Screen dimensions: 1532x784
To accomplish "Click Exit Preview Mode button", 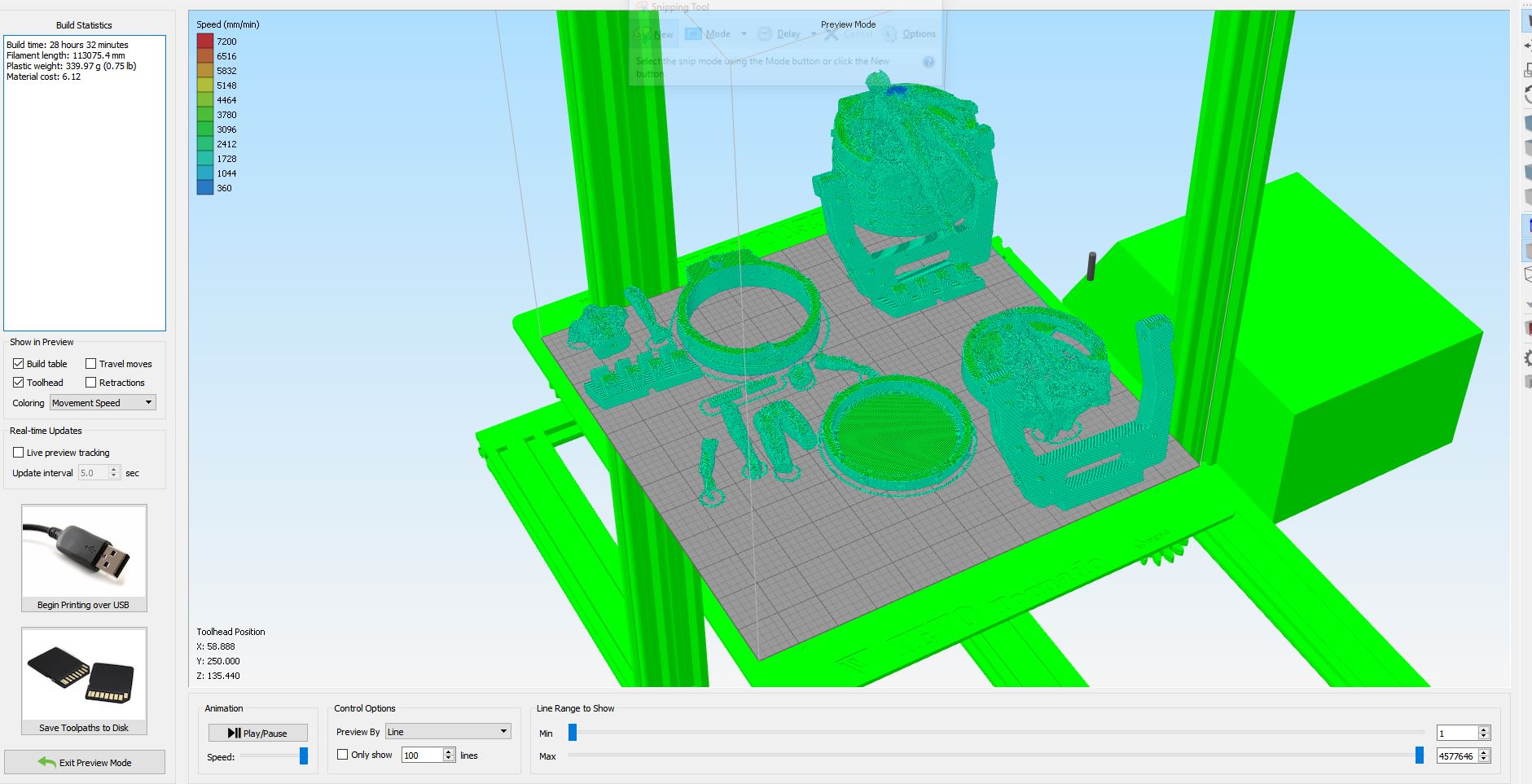I will [85, 762].
